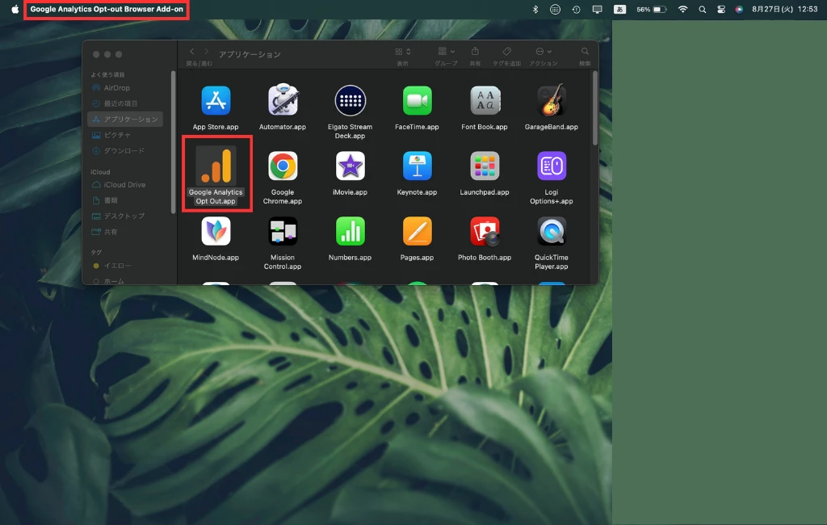Launch QuickTime Player.app
This screenshot has height=525, width=827.
pos(552,232)
